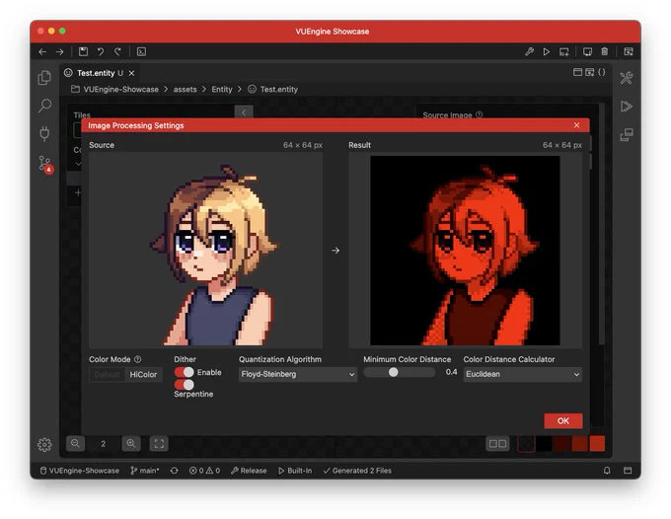Open the Explorer files icon in sidebar
This screenshot has width=671, height=519.
click(x=44, y=77)
